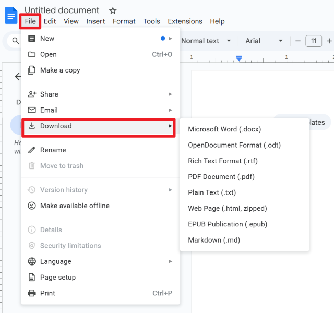Open the Normal text style dropdown
The width and height of the screenshot is (334, 313).
(x=206, y=41)
